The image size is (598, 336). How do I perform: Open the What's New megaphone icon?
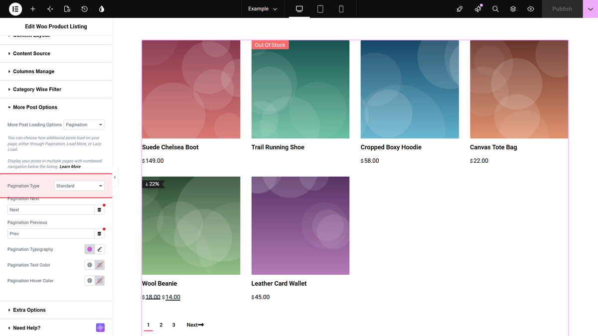coord(478,9)
